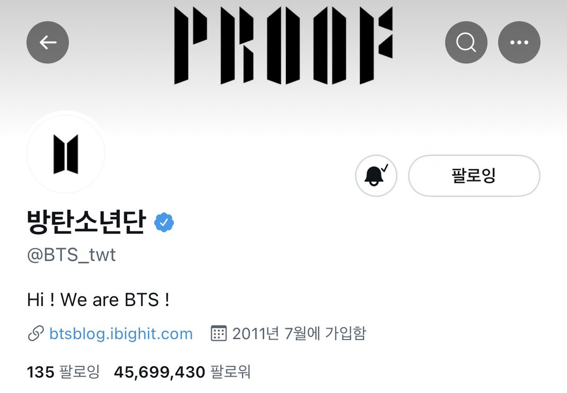This screenshot has height=393, width=567.
Task: Select the 방탄소년단 display name
Action: click(86, 222)
